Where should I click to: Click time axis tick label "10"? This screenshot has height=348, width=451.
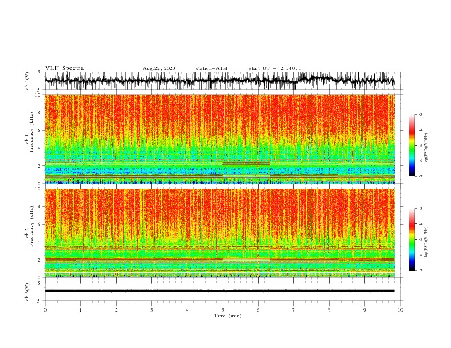pos(400,310)
